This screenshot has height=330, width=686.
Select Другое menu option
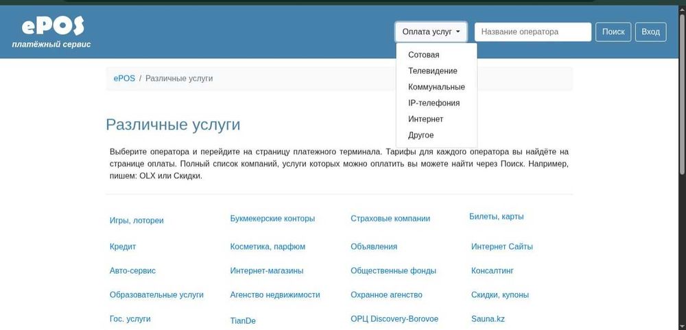point(421,136)
